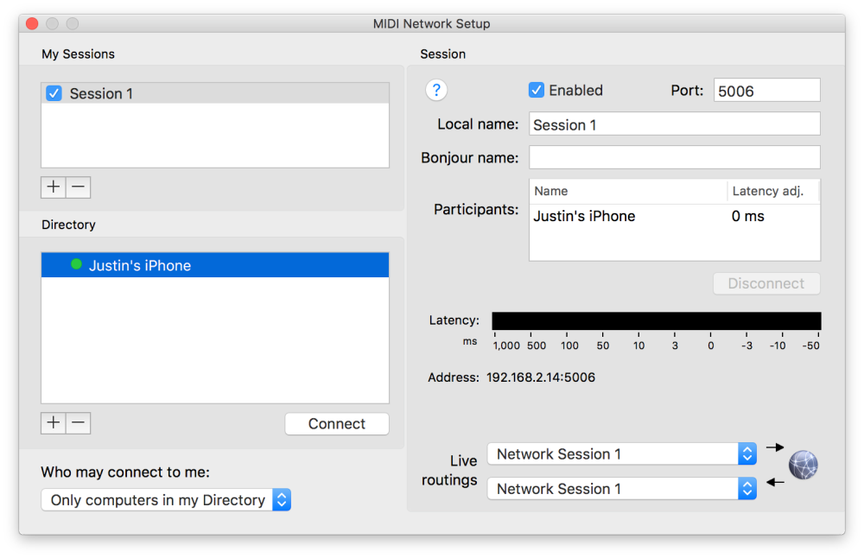
Task: Open the 'Who may connect to me' dropdown
Action: point(166,500)
